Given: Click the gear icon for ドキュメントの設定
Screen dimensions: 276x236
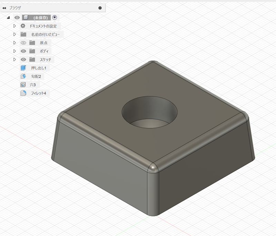Looking at the screenshot, I should pyautogui.click(x=23, y=26).
